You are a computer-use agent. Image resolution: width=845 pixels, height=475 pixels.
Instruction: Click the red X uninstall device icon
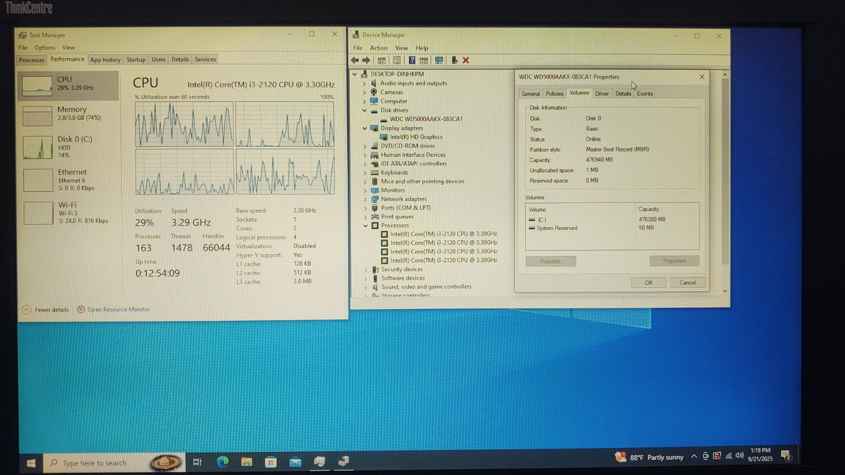pyautogui.click(x=466, y=60)
